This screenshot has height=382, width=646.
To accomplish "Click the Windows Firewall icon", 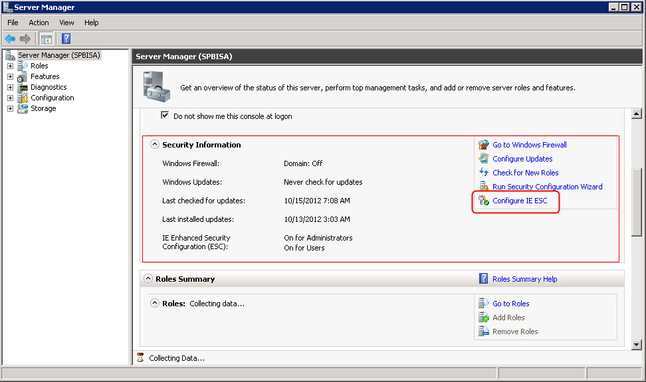I will pyautogui.click(x=484, y=145).
